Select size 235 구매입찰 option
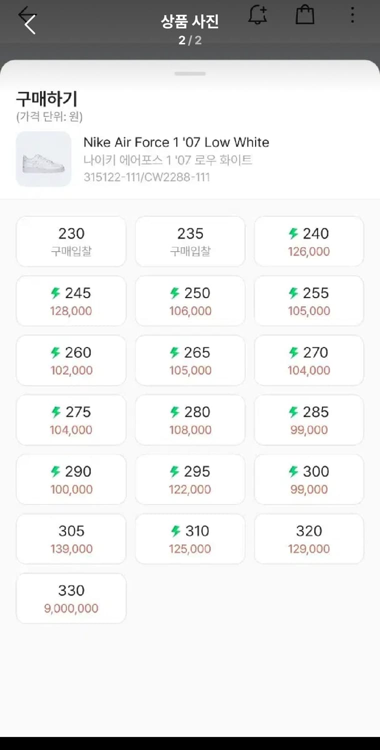The image size is (380, 750). 190,241
